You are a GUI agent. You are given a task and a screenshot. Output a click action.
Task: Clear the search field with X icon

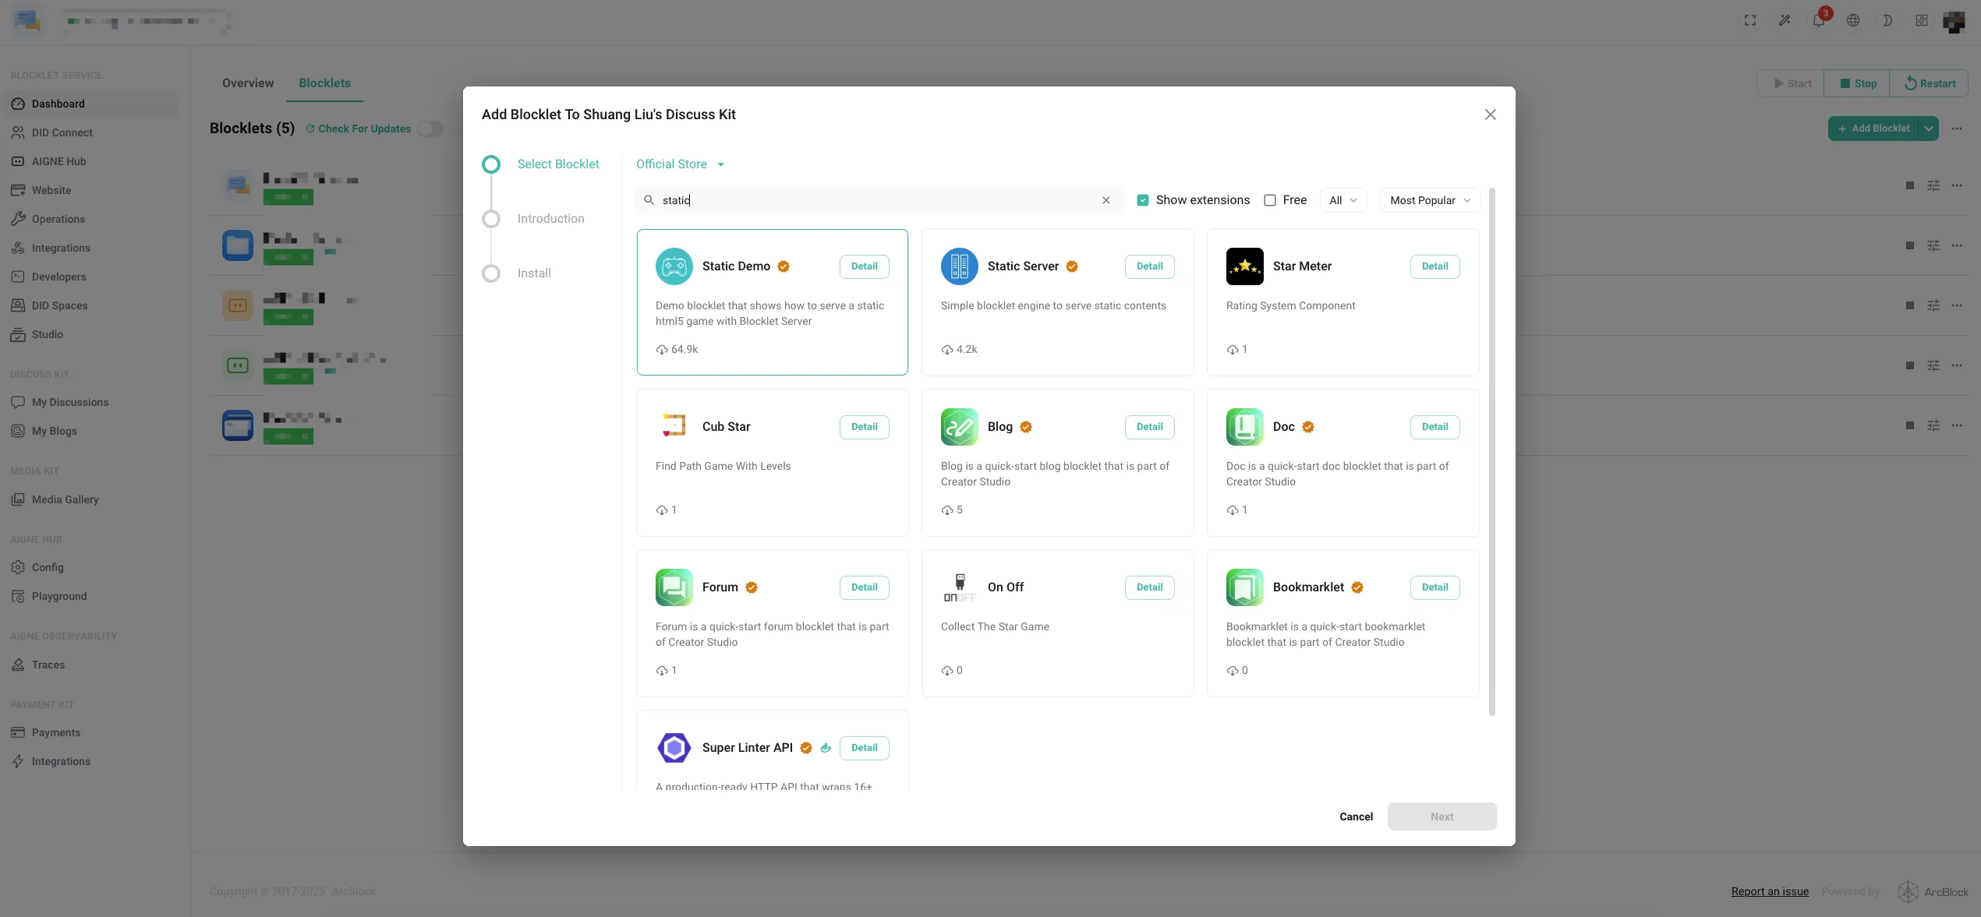[1105, 200]
